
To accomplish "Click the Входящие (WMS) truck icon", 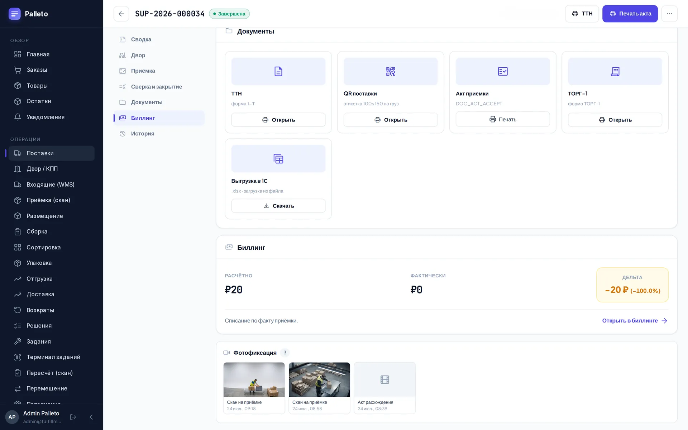I will (x=18, y=185).
